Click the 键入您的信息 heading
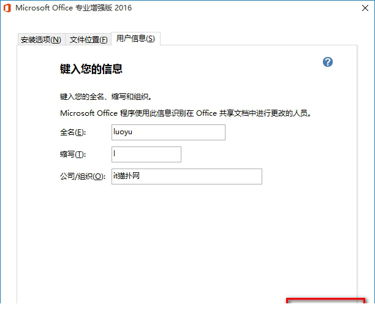375x315 pixels. [x=91, y=69]
